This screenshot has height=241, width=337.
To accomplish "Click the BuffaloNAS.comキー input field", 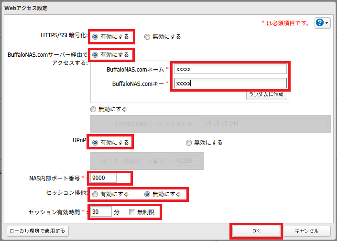I will 230,83.
